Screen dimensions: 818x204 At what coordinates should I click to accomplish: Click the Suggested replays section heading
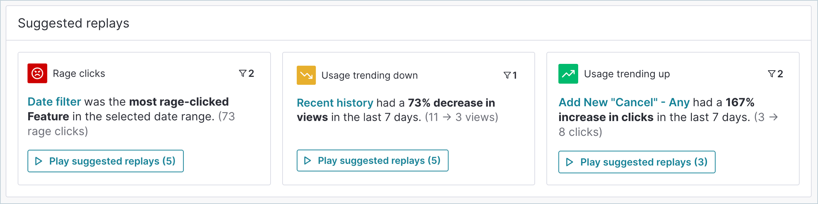point(73,23)
